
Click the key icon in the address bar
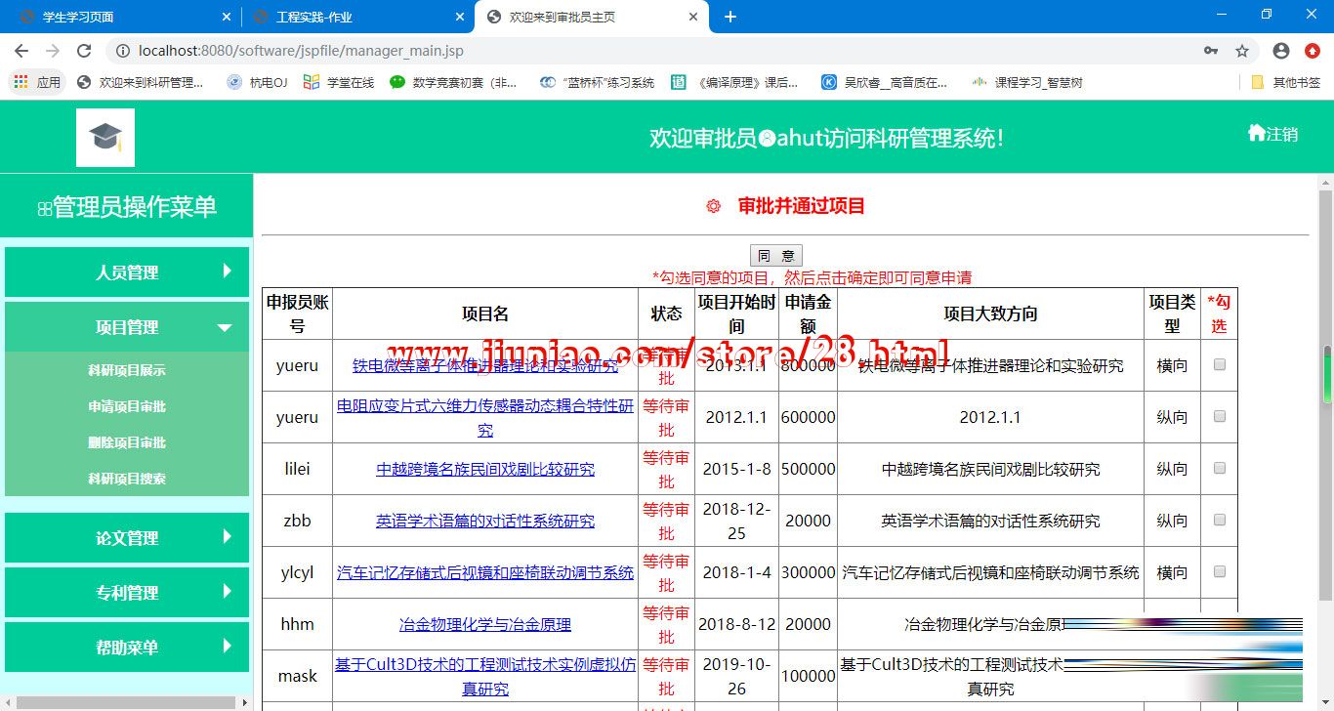click(1210, 51)
